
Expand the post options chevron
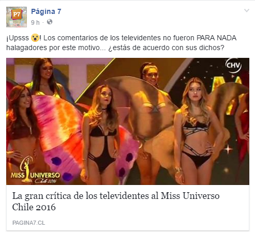click(x=247, y=10)
